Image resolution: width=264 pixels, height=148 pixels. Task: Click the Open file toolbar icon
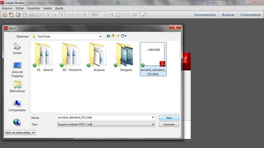[5, 15]
